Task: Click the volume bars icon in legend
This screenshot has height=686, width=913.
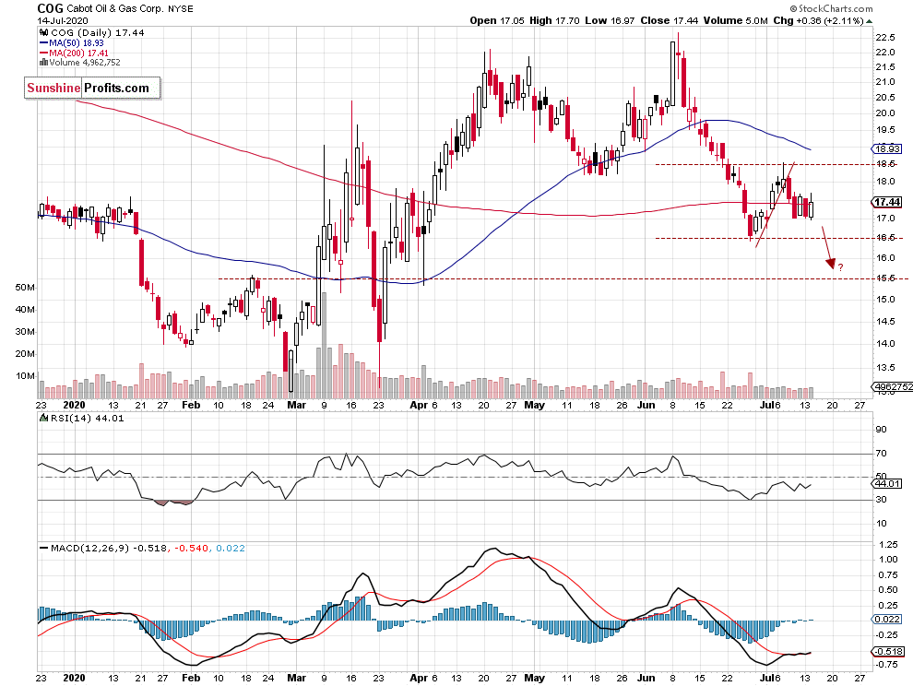Action: coord(43,63)
